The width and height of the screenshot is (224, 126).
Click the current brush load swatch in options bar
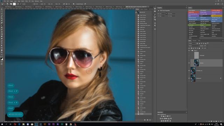14,4
